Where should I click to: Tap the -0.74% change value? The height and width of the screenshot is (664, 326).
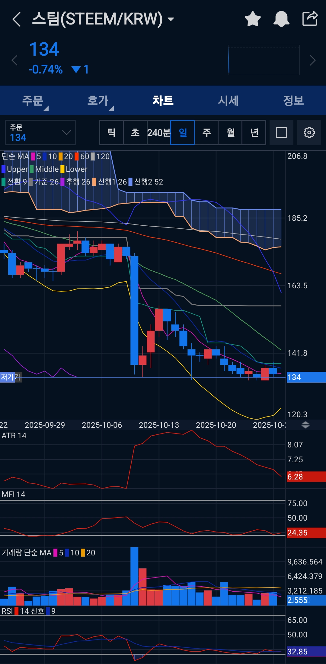click(46, 69)
